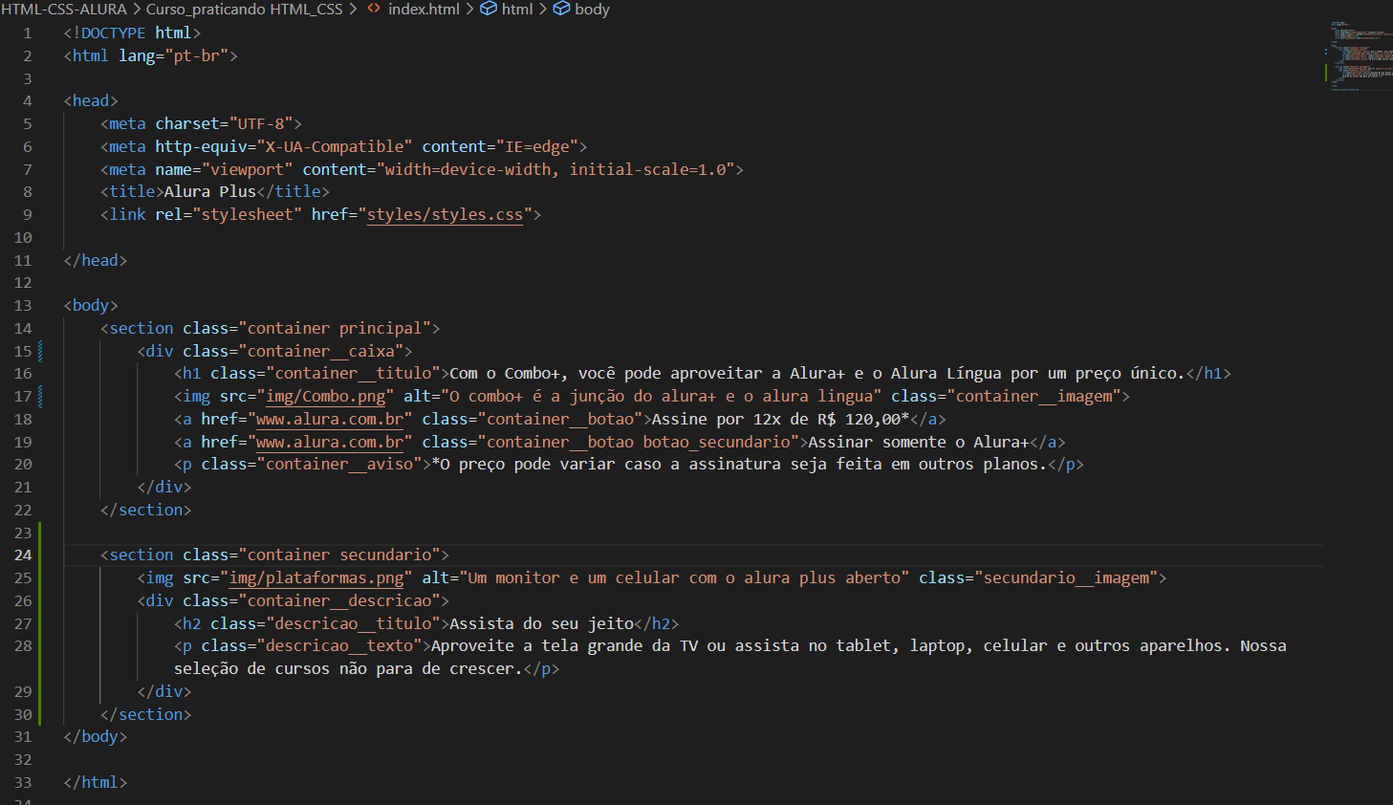Click the html element breadcrumb
Viewport: 1393px width, 805px height.
tap(517, 10)
